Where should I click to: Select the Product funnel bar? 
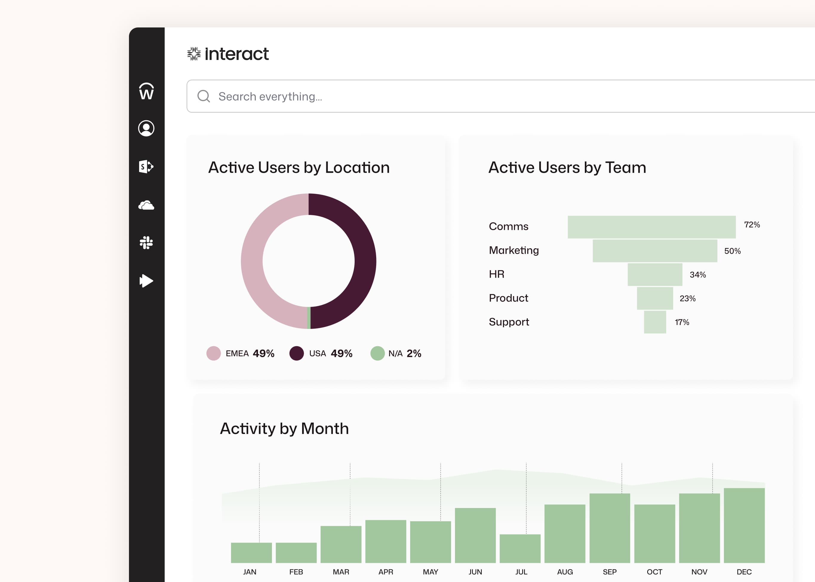[655, 298]
